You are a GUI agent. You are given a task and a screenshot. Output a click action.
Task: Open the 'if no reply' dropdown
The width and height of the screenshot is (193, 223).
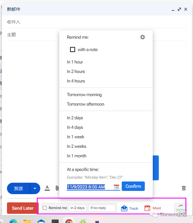click(102, 208)
